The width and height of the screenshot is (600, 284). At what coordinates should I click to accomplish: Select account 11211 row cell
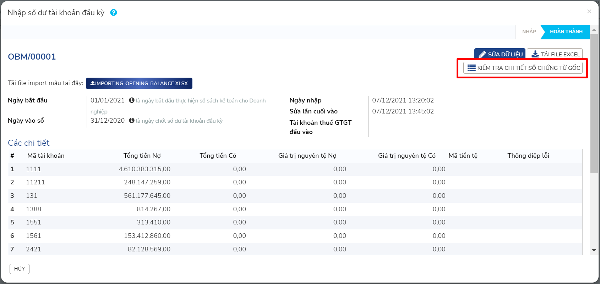click(x=36, y=182)
